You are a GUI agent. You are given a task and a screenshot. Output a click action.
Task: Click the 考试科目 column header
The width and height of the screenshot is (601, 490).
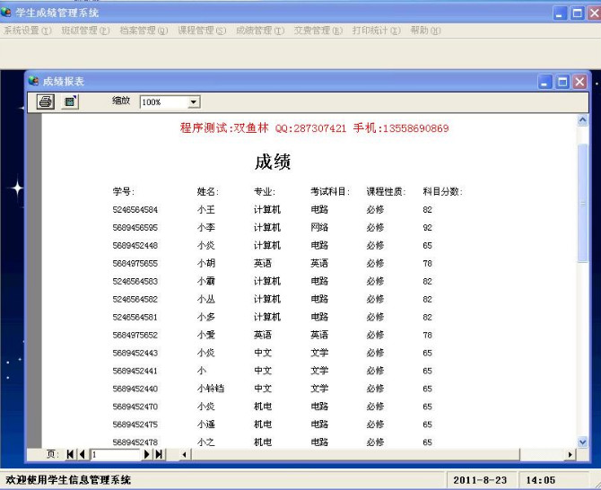(330, 191)
